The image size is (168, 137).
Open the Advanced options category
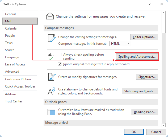pyautogui.click(x=12, y=72)
